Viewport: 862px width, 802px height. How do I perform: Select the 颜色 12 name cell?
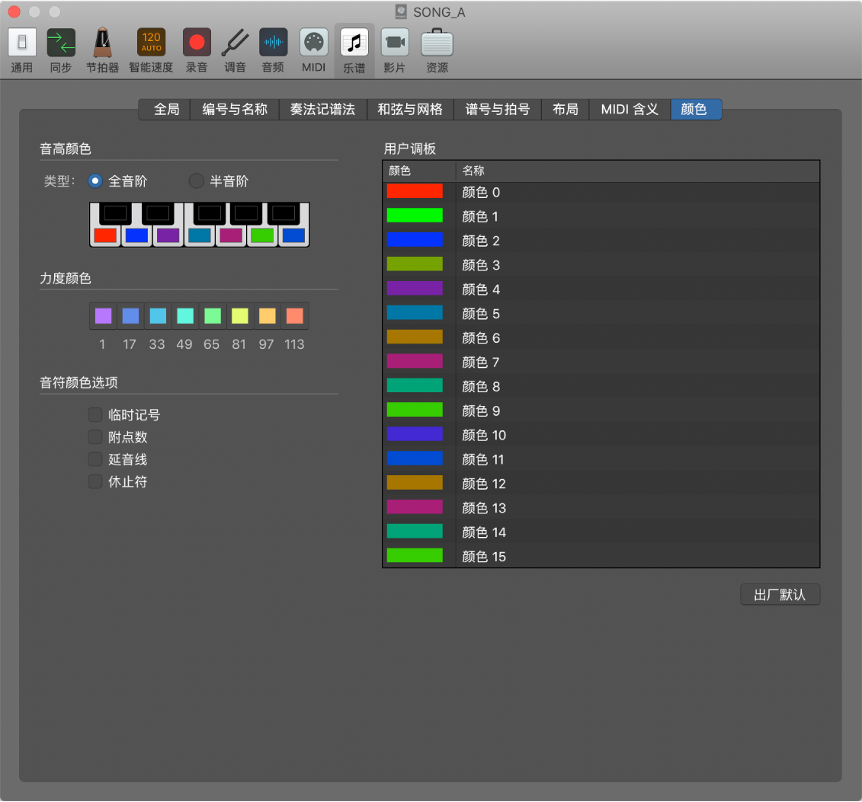pos(638,483)
